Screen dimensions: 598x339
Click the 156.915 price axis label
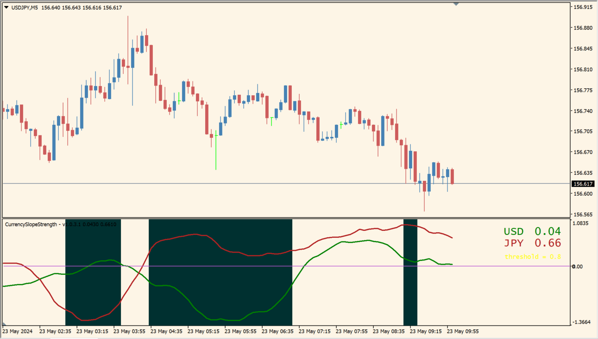click(583, 7)
